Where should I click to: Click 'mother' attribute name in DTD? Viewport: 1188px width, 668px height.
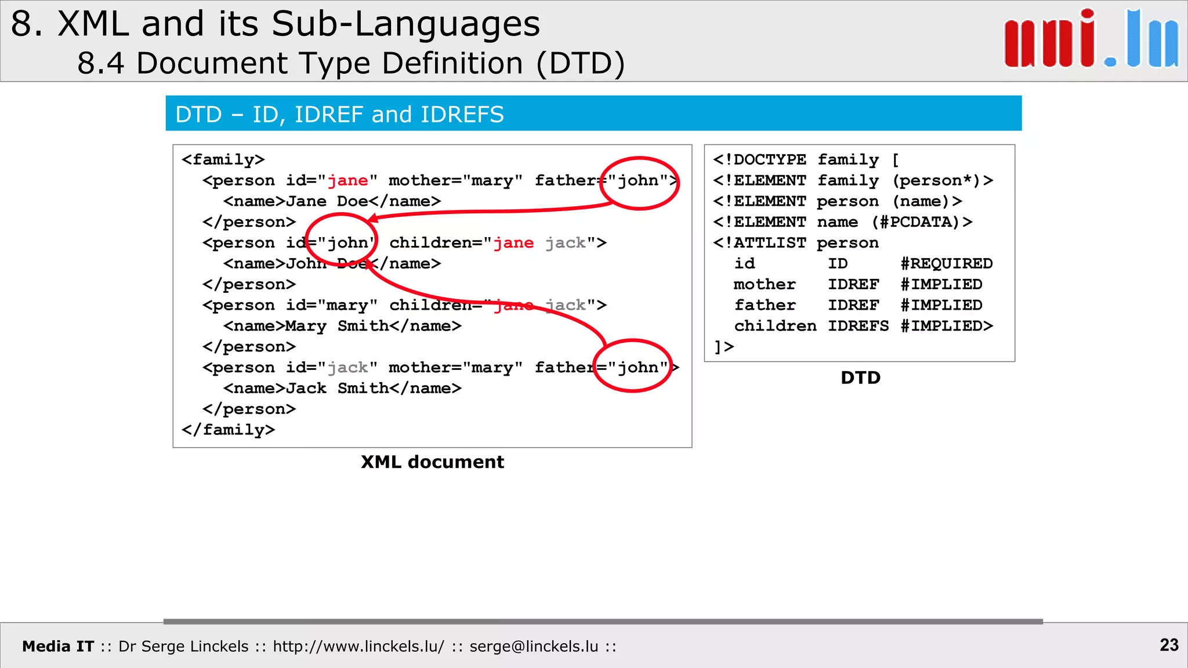(765, 284)
